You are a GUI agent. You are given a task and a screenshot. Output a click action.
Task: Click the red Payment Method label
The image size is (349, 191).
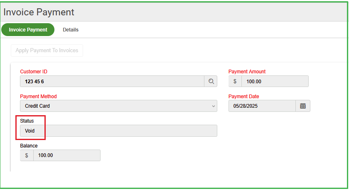tap(38, 97)
